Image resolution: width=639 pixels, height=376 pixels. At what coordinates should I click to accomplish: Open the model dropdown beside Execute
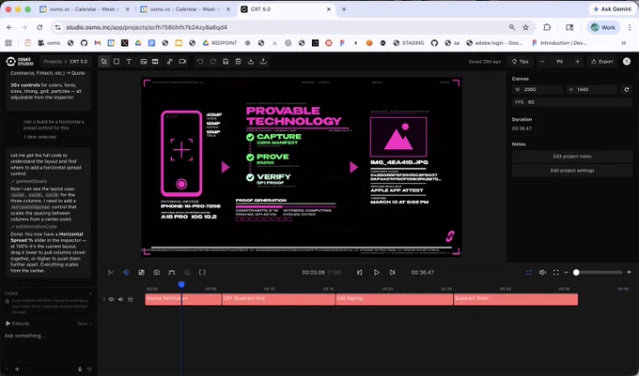[x=85, y=323]
